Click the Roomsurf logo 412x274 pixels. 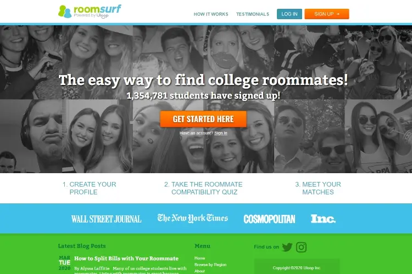pyautogui.click(x=90, y=12)
